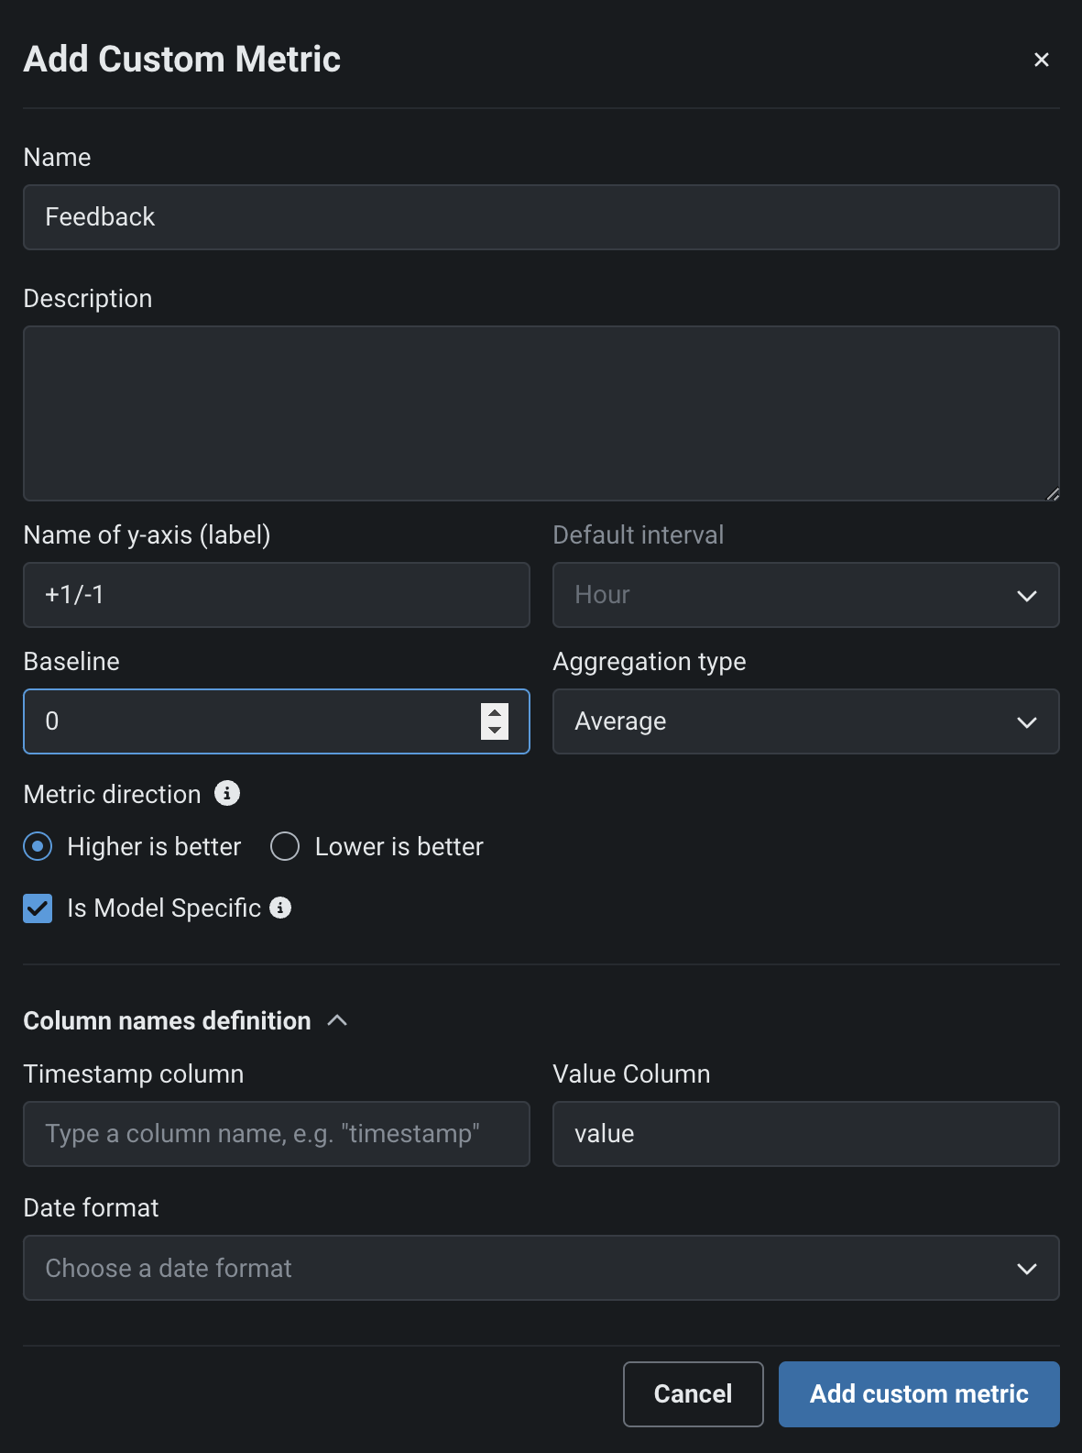Viewport: 1082px width, 1453px height.
Task: Click the Cancel button
Action: click(693, 1393)
